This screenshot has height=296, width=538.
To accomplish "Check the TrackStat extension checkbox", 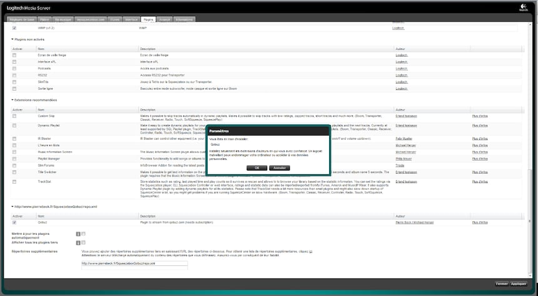I will [14, 182].
